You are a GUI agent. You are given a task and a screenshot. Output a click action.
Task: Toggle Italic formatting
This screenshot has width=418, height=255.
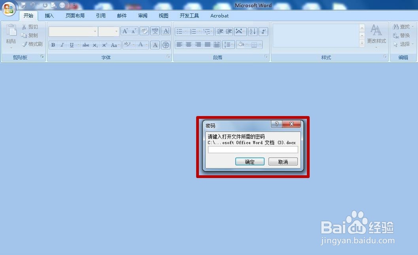[62, 45]
